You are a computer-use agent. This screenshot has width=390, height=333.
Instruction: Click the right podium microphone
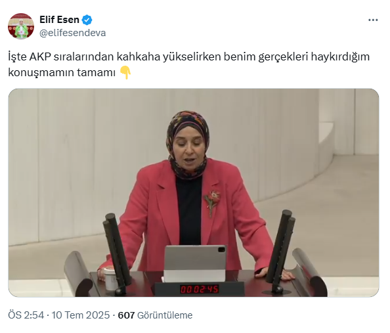pyautogui.click(x=281, y=250)
